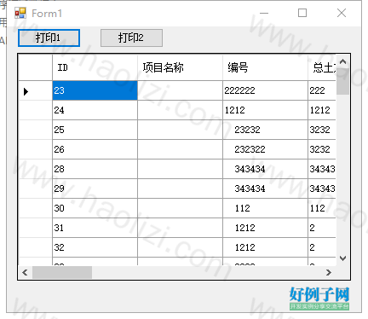The height and width of the screenshot is (319, 368).
Task: Click the 打印1 button
Action: 49,38
